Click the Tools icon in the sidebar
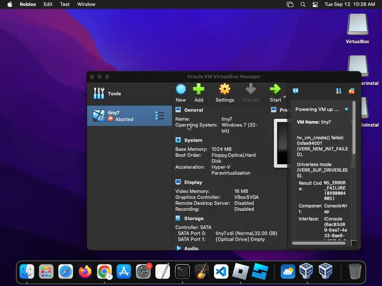This screenshot has height=286, width=382. [x=99, y=93]
